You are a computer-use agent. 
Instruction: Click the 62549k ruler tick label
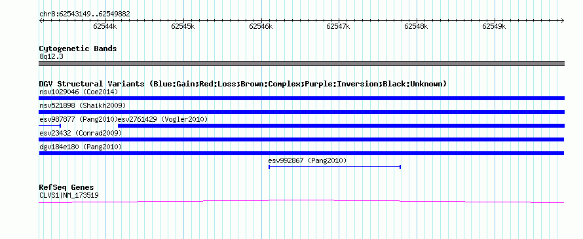click(x=494, y=26)
